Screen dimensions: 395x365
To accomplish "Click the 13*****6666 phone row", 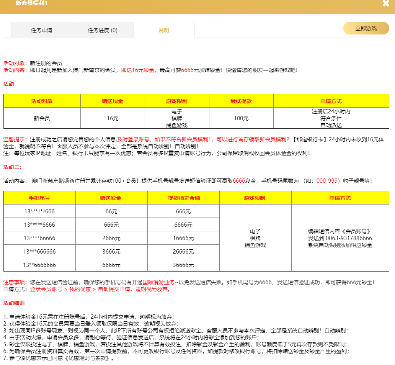I will click(x=39, y=224).
